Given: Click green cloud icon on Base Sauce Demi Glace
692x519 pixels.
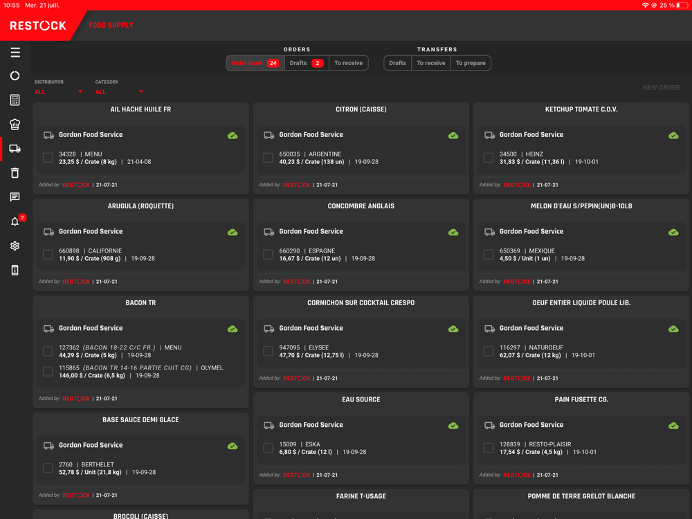Looking at the screenshot, I should click(233, 446).
